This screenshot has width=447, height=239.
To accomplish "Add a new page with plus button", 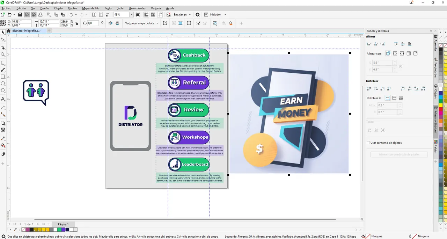I will tap(49, 224).
